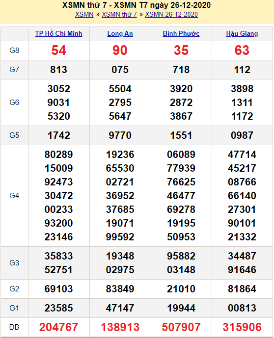
Task: Open the Hậu Giang column link
Action: (242, 34)
